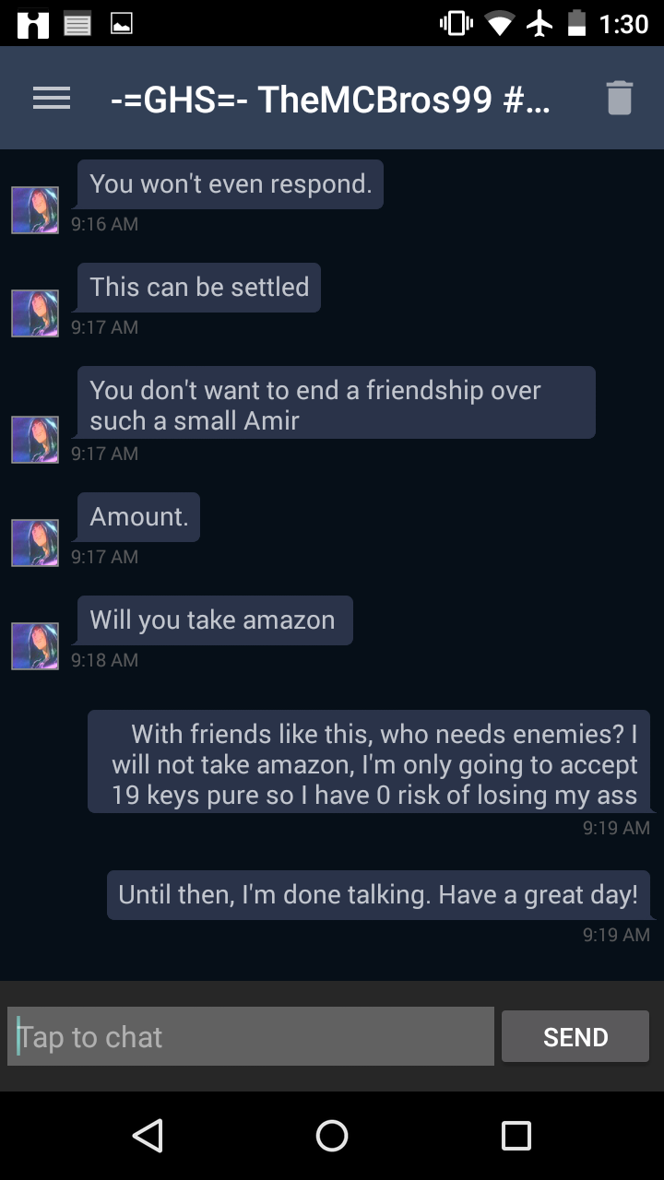Tap the picture notification icon in status bar

click(x=121, y=24)
